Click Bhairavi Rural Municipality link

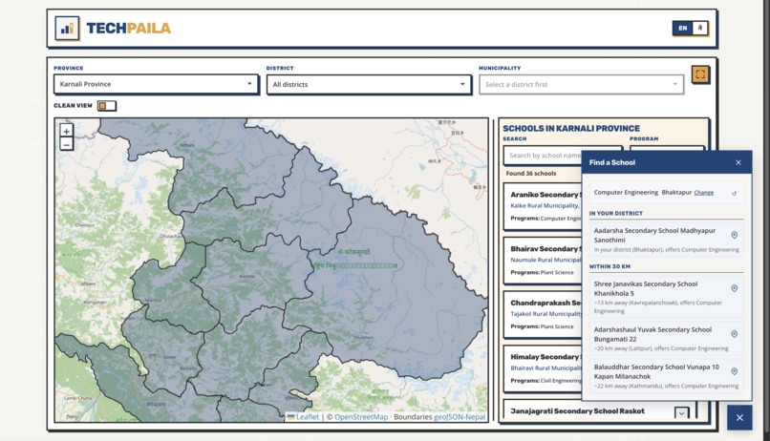(545, 367)
